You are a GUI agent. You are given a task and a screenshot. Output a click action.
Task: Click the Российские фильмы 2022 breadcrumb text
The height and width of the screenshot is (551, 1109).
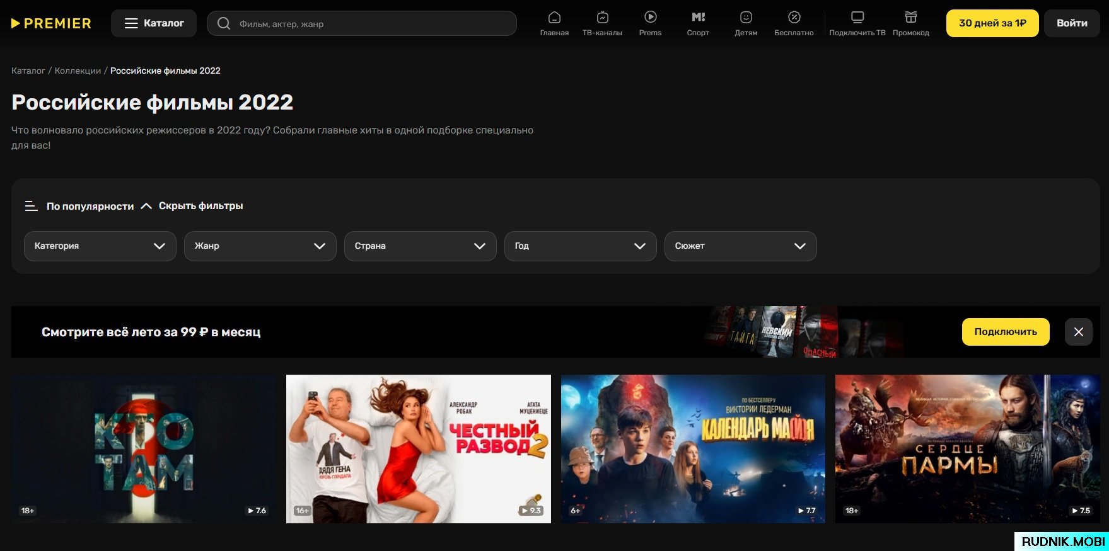pyautogui.click(x=165, y=71)
